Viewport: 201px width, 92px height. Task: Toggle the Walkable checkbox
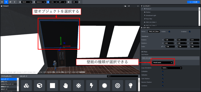click(163, 75)
